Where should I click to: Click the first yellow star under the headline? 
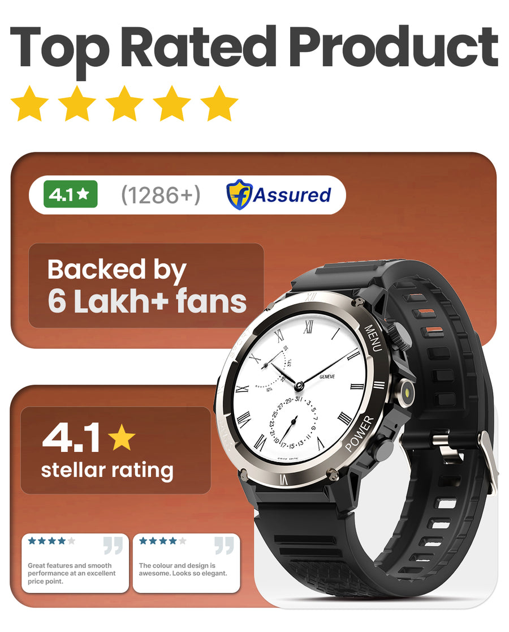point(29,104)
